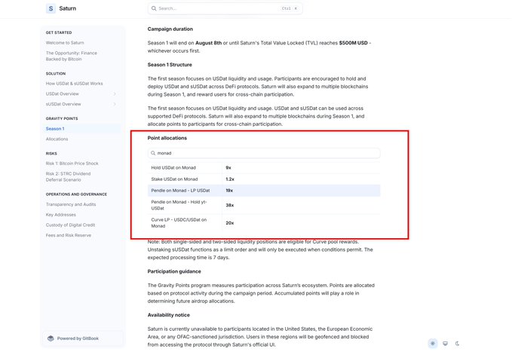Click the Availability notice heading
The image size is (512, 352).
click(x=168, y=315)
